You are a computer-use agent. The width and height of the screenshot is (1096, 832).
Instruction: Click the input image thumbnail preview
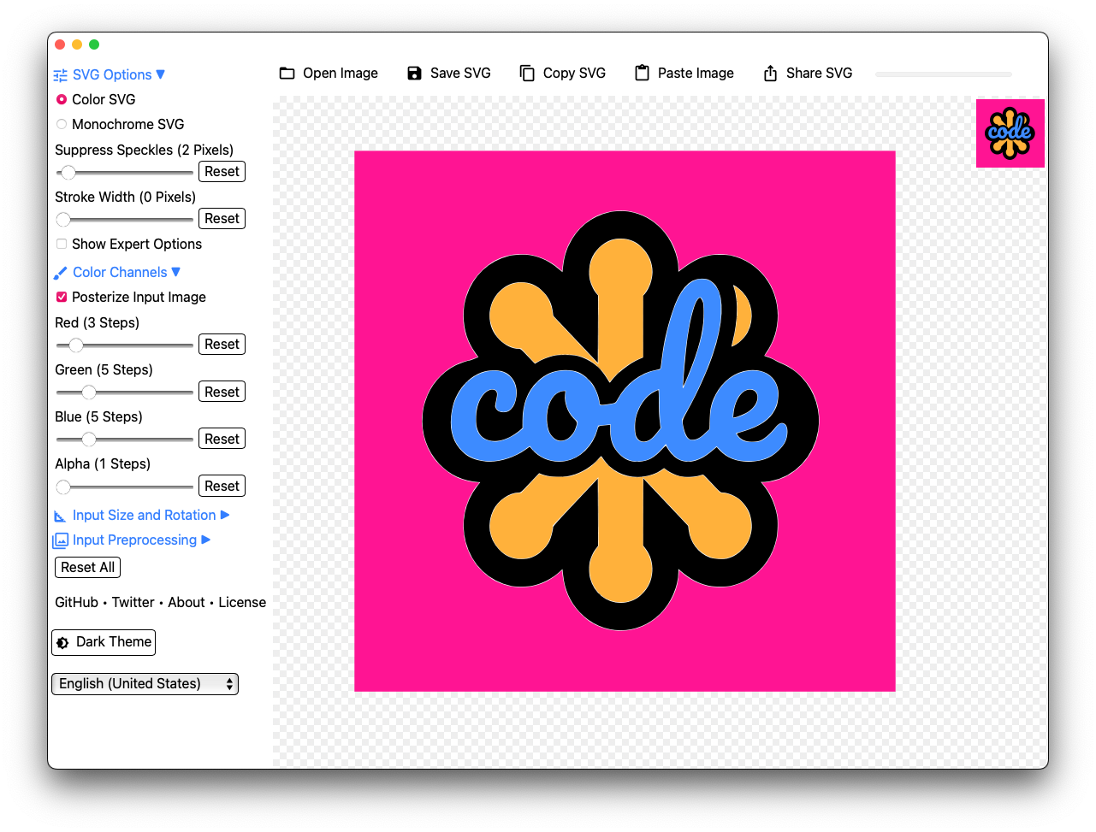[1010, 133]
